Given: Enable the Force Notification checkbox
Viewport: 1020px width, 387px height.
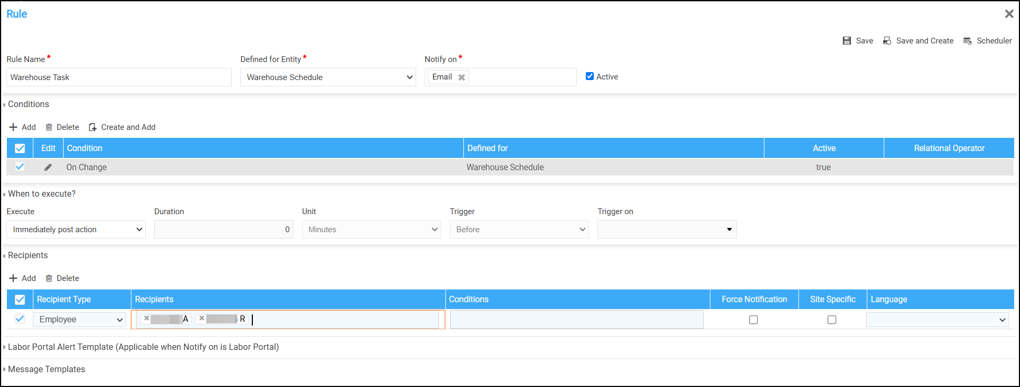Looking at the screenshot, I should tap(753, 320).
